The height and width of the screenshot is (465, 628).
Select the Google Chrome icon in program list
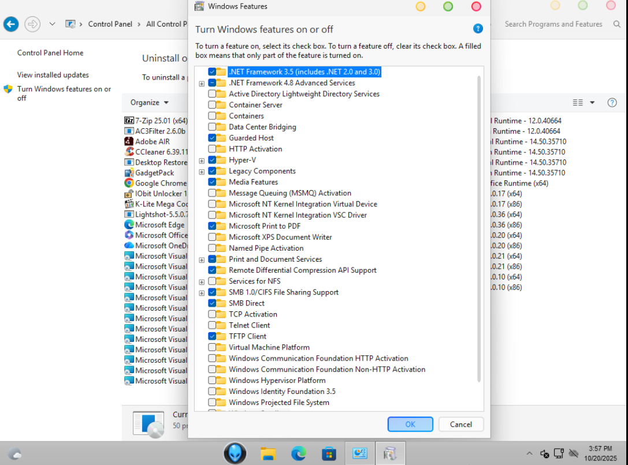click(129, 183)
